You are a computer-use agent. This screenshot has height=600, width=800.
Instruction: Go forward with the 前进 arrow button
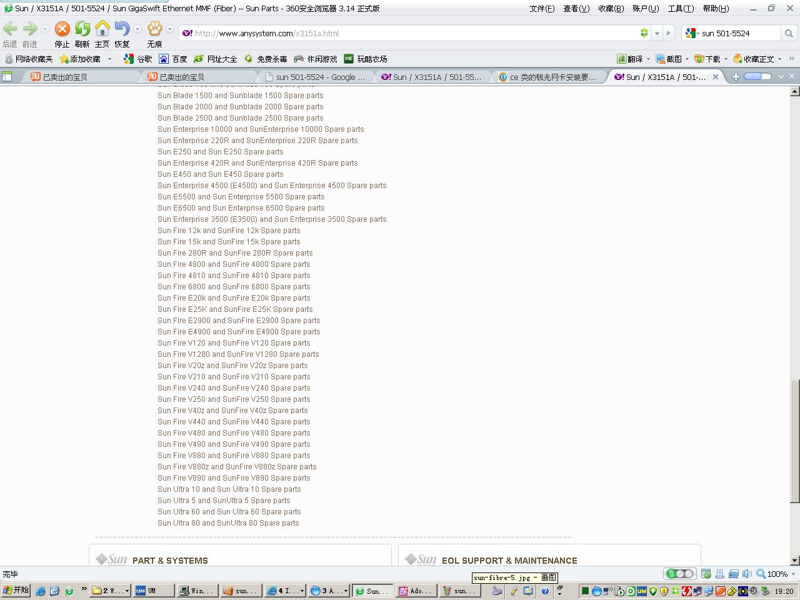click(x=30, y=29)
